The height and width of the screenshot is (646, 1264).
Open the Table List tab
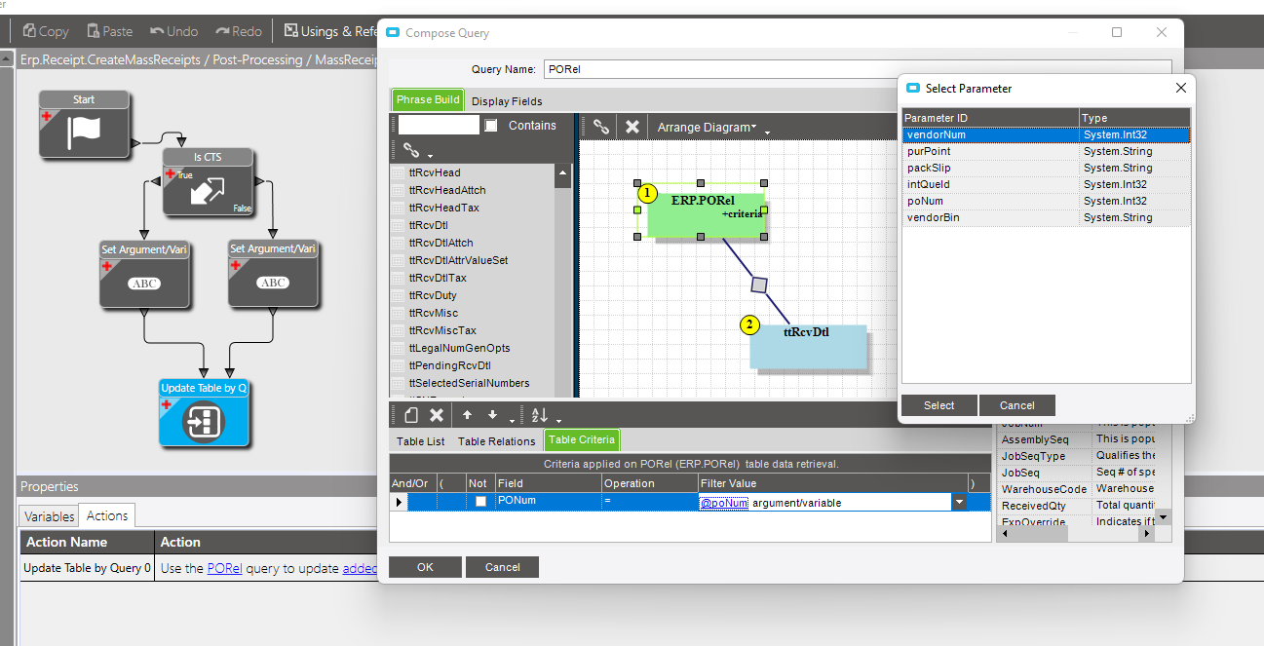tap(421, 440)
